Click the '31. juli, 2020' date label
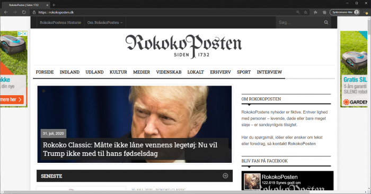This screenshot has width=371, height=194. click(x=53, y=133)
